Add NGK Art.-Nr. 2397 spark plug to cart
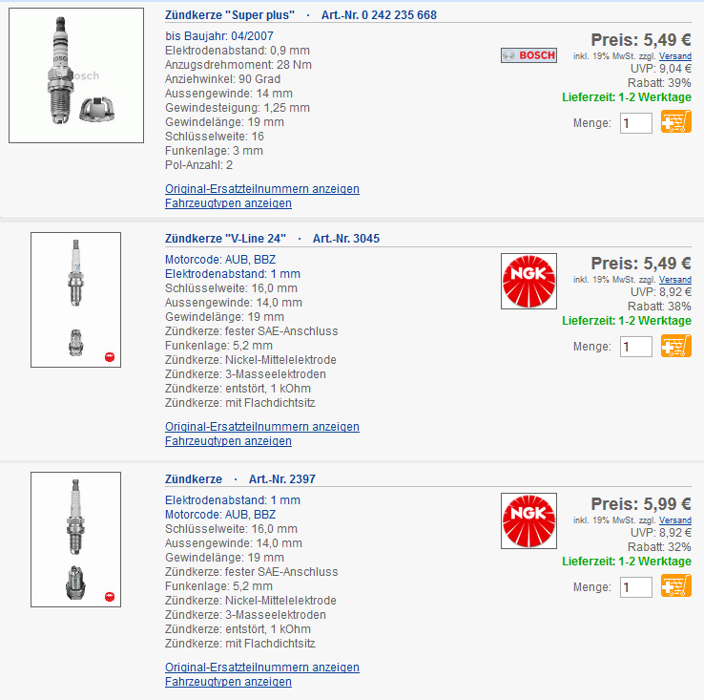This screenshot has height=700, width=704. pos(676,586)
